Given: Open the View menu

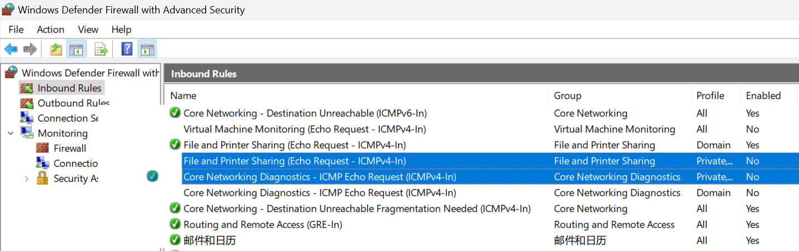Looking at the screenshot, I should [x=88, y=30].
